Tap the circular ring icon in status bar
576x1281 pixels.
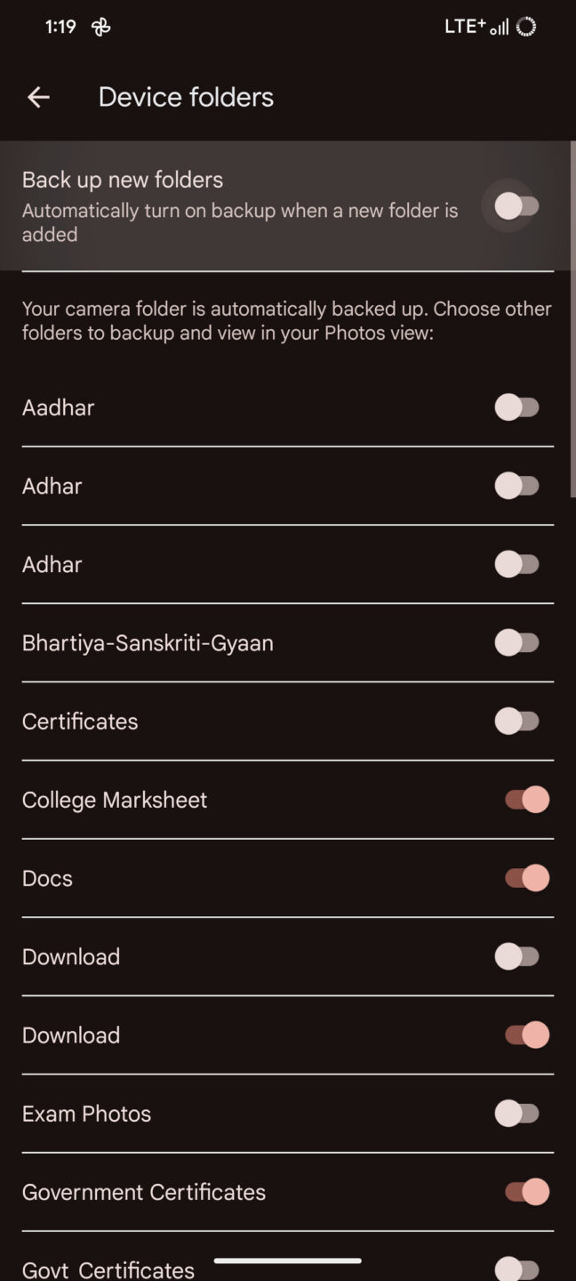[526, 28]
